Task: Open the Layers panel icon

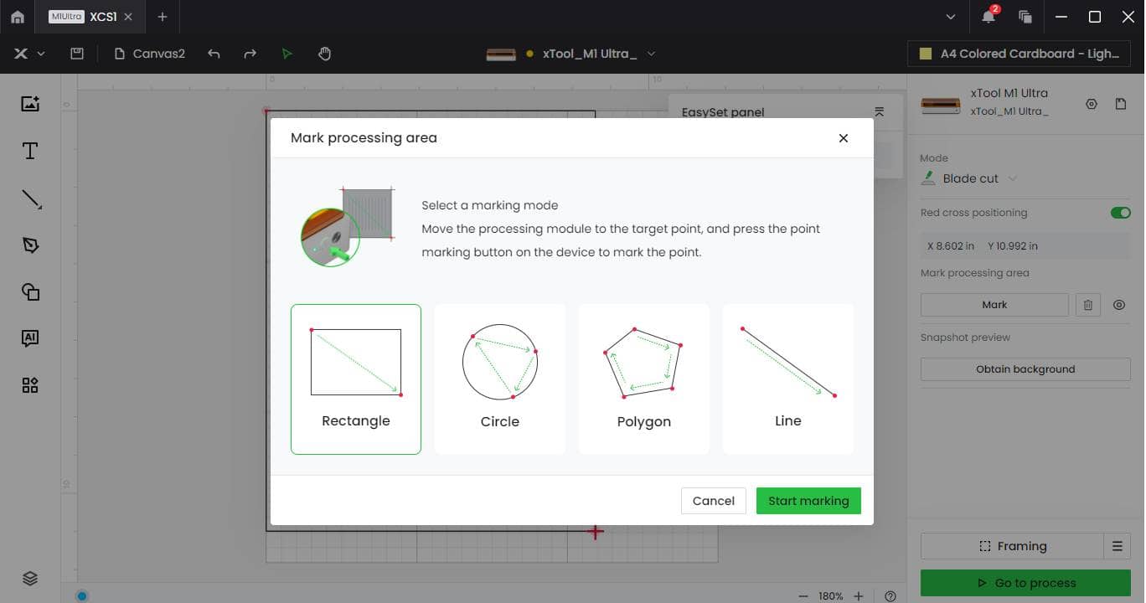Action: [x=30, y=578]
